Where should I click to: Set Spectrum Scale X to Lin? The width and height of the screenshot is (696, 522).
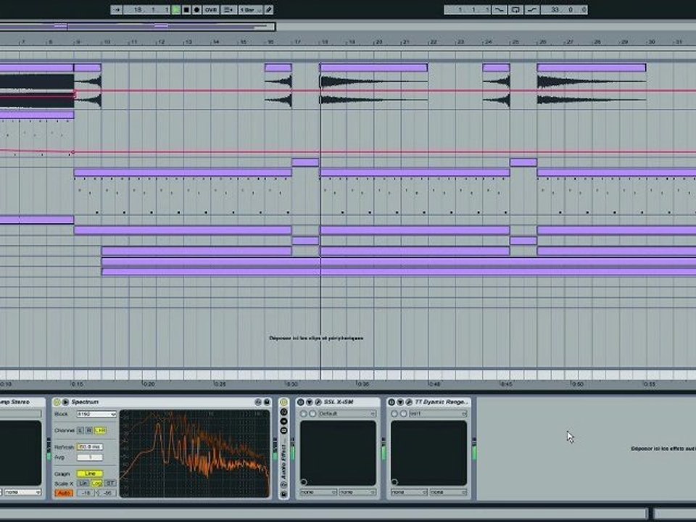click(83, 484)
